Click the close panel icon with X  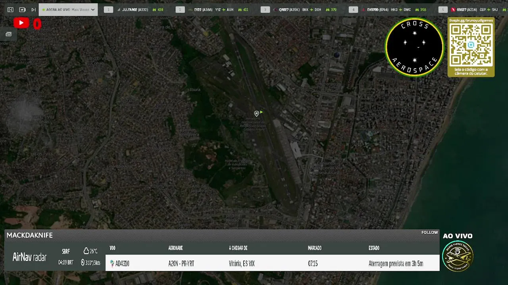[22, 9]
